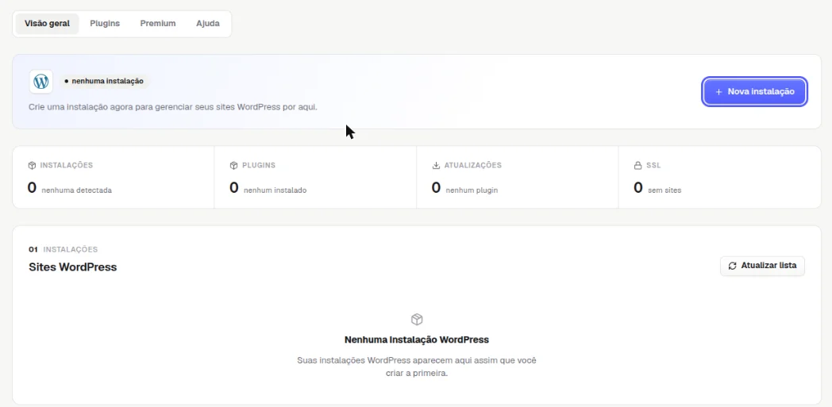Click the WordPress logo icon
The image size is (832, 407).
[40, 82]
